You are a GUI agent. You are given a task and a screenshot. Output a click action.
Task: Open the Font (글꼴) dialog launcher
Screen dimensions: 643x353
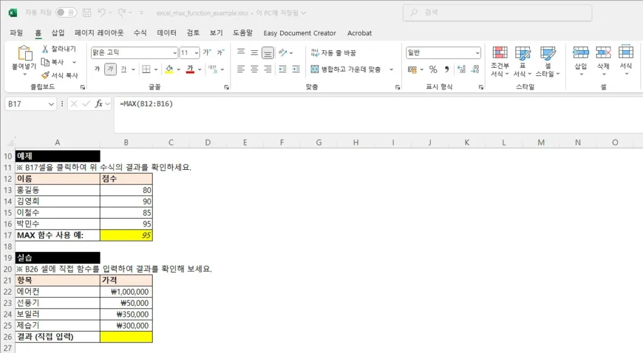click(x=226, y=87)
